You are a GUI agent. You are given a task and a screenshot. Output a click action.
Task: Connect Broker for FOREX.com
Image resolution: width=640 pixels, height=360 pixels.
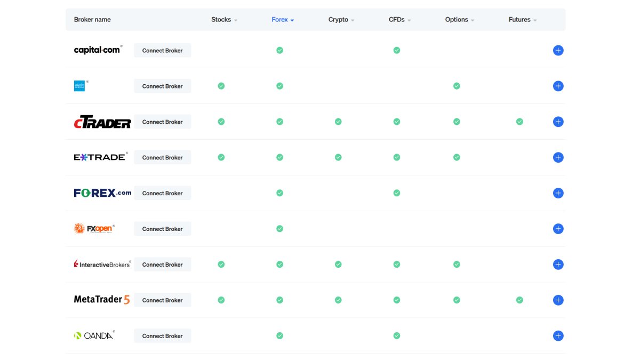(x=163, y=194)
